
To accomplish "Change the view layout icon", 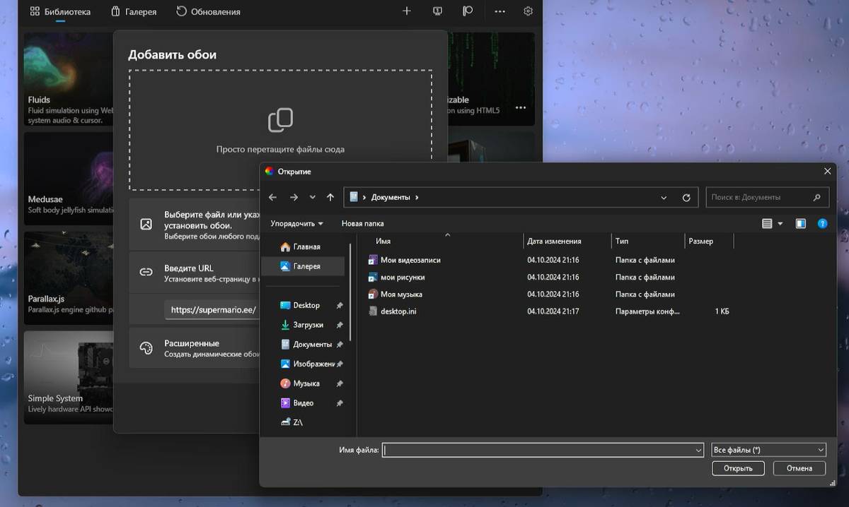I will (x=767, y=224).
